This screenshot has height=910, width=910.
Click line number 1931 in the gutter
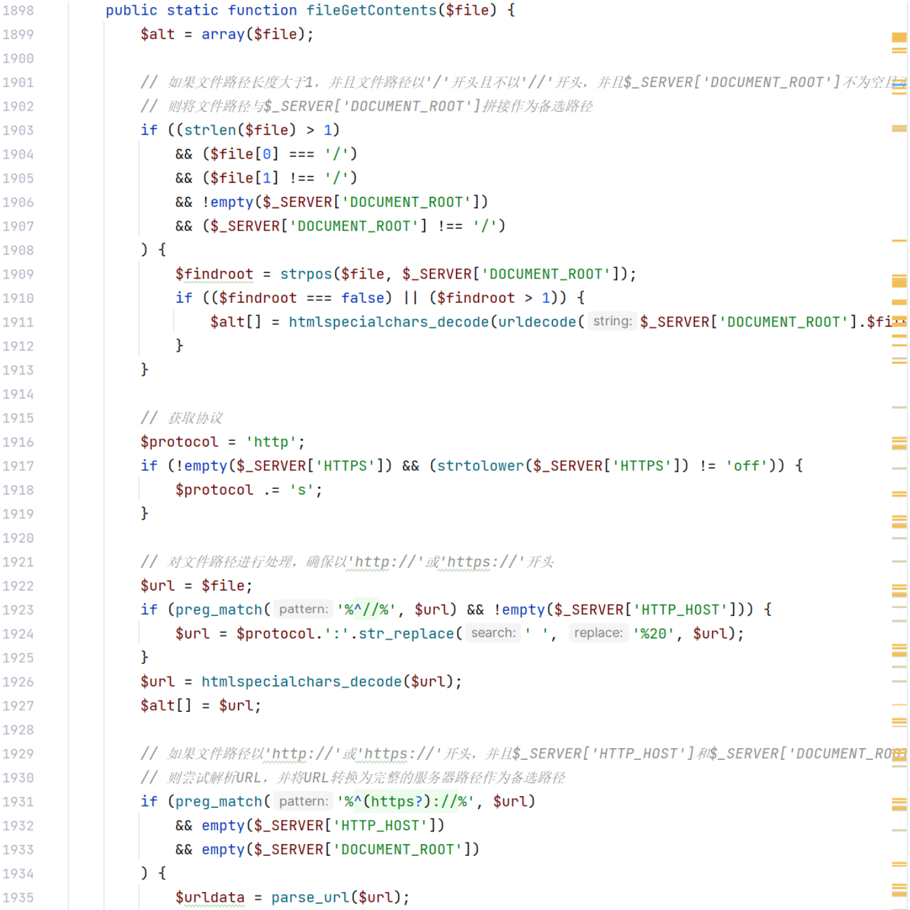click(19, 801)
